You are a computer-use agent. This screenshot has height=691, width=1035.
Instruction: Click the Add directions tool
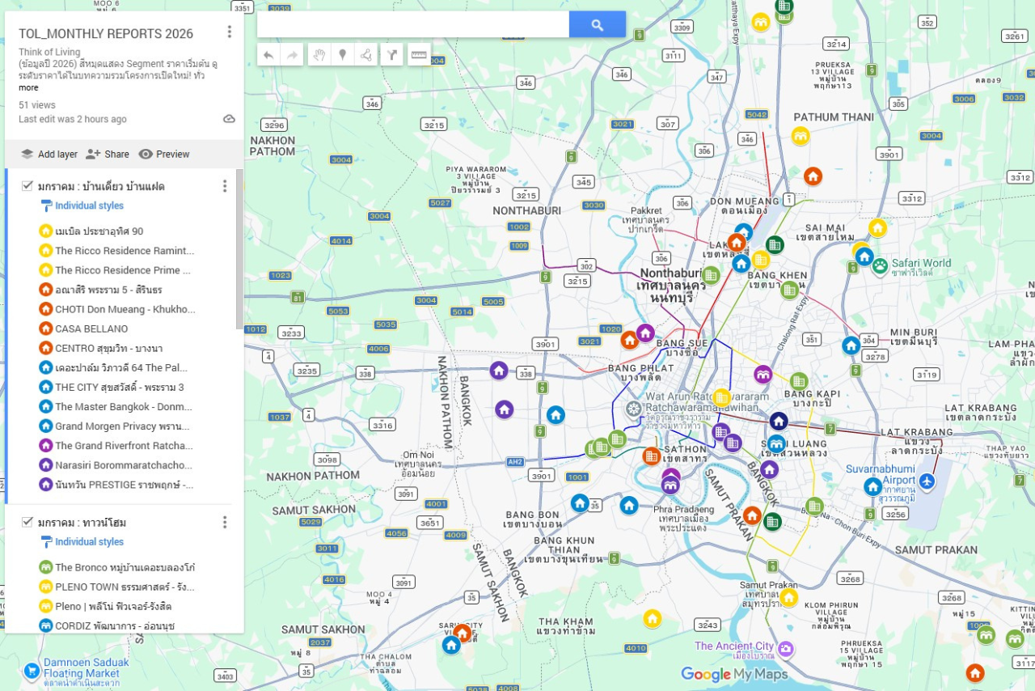(391, 55)
